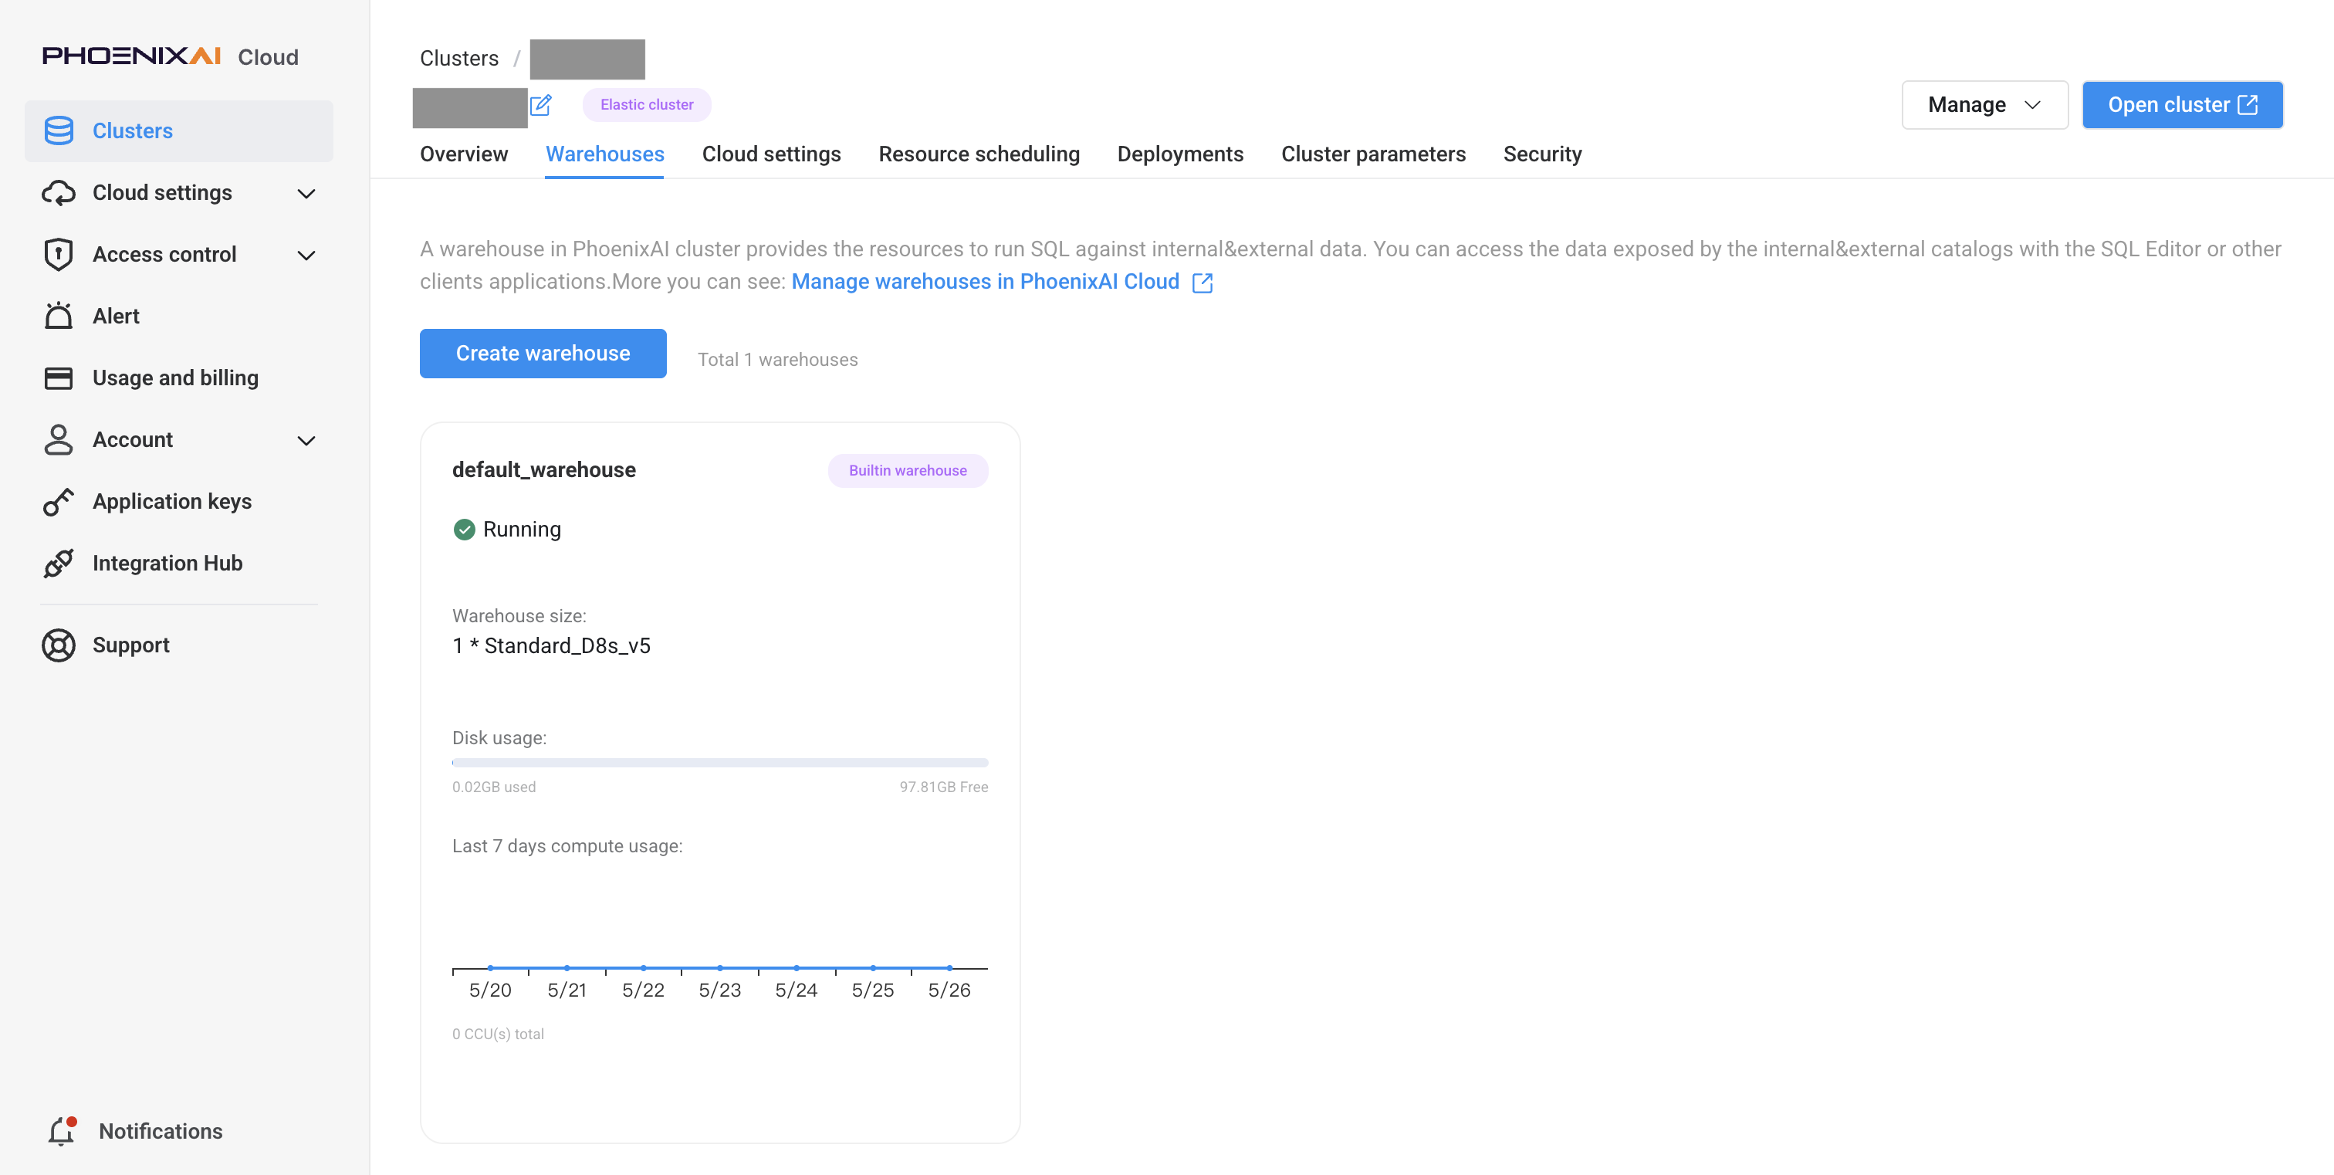Click the 5/23 point on compute usage chart
Image resolution: width=2334 pixels, height=1175 pixels.
(719, 967)
